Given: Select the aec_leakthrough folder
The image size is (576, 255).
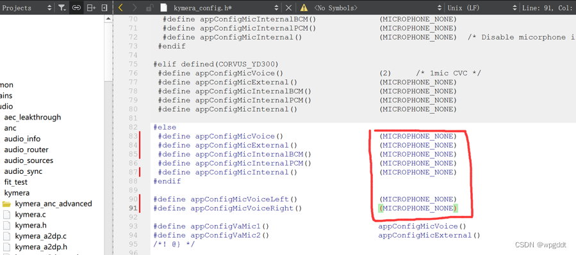Looking at the screenshot, I should [x=32, y=117].
